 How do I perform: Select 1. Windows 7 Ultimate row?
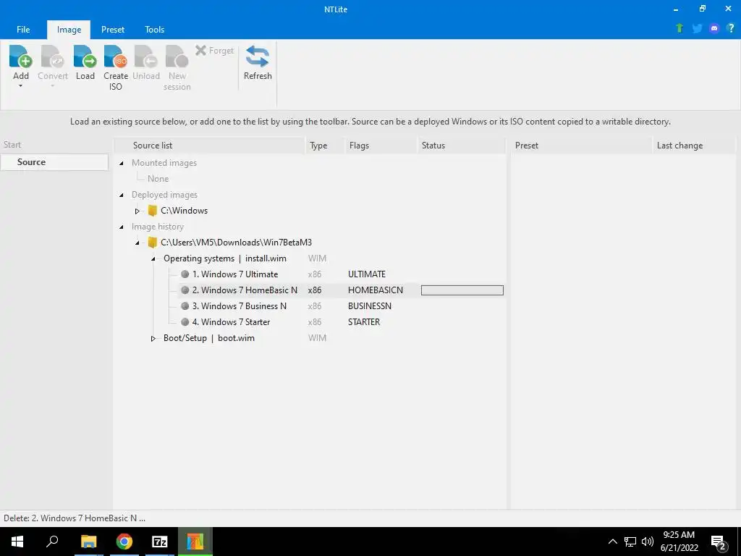pyautogui.click(x=235, y=274)
